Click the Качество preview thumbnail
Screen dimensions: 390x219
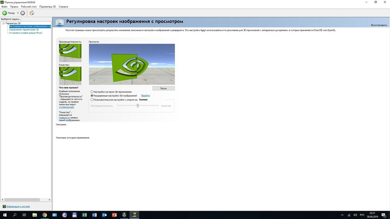click(x=70, y=76)
